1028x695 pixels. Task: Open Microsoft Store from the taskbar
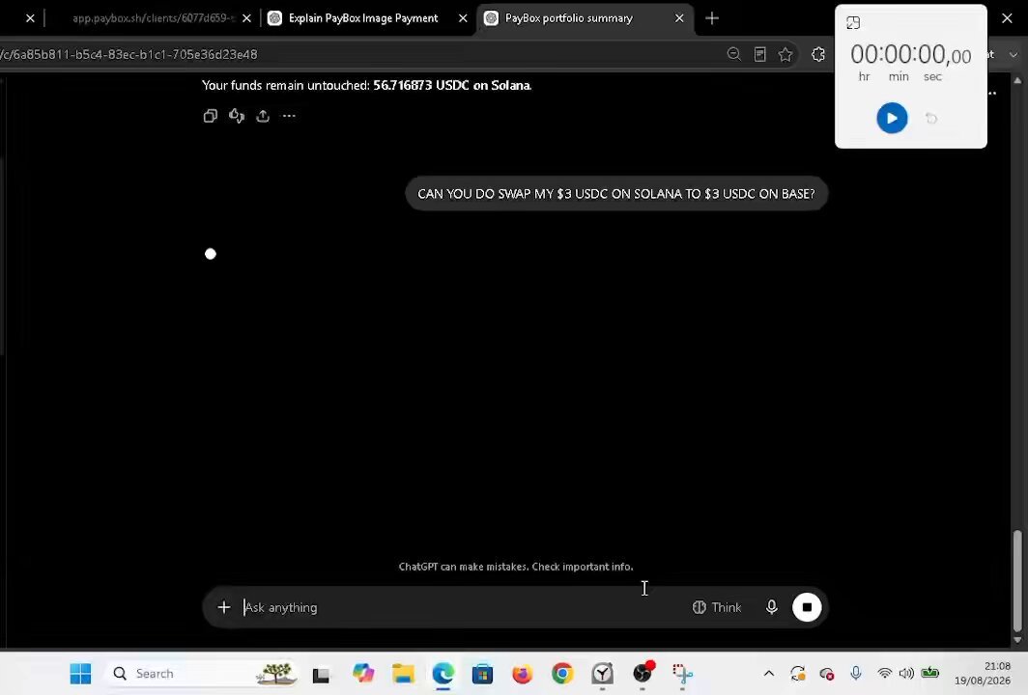pyautogui.click(x=482, y=674)
